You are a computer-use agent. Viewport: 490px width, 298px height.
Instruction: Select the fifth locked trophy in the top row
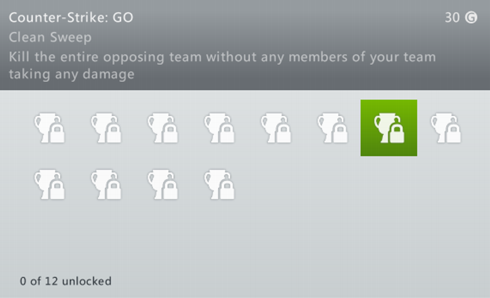click(x=275, y=127)
